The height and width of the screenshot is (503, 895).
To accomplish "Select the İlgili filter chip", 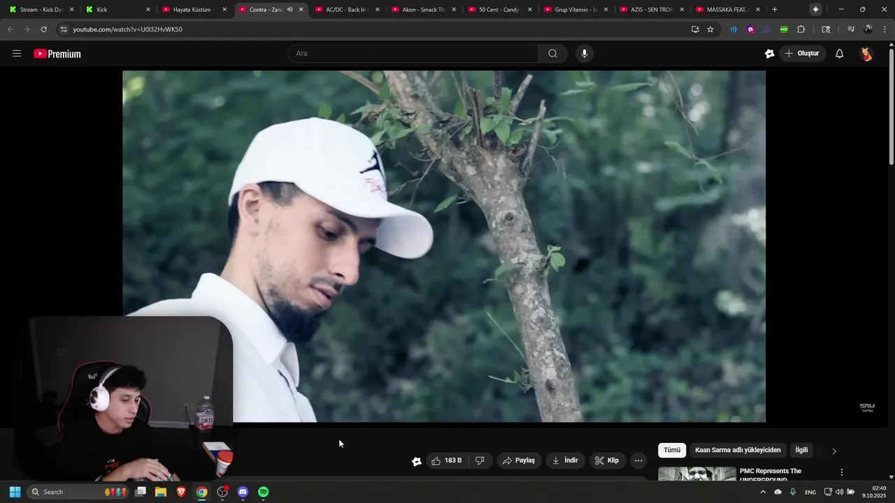I will click(x=801, y=451).
